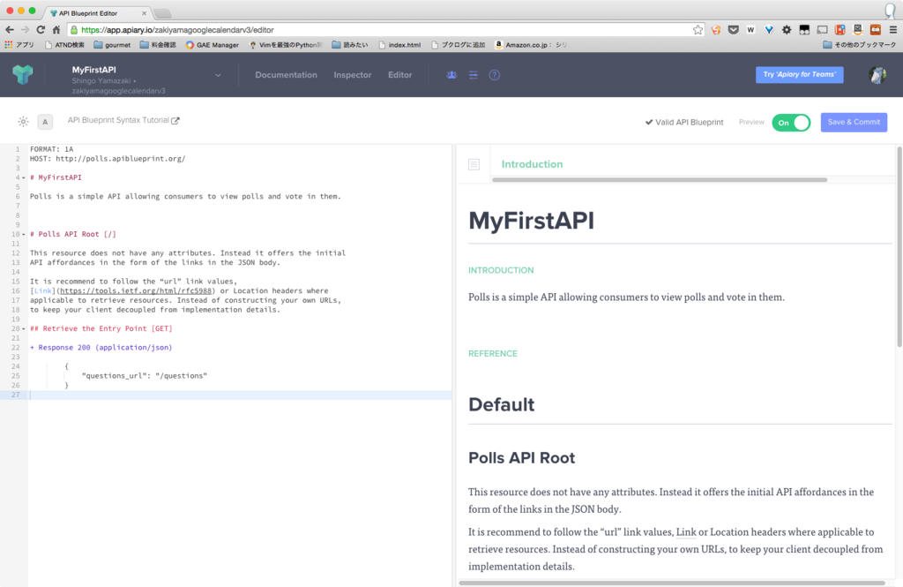Switch to the Documentation tab
This screenshot has width=903, height=587.
[x=286, y=75]
